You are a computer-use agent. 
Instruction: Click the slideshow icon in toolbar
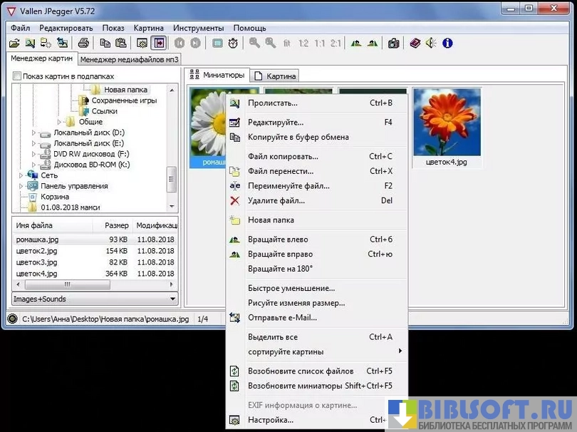159,43
